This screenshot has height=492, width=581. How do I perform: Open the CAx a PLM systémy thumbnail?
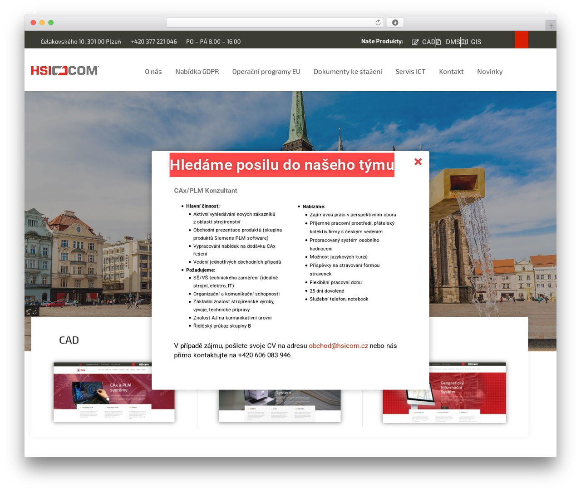tap(114, 392)
